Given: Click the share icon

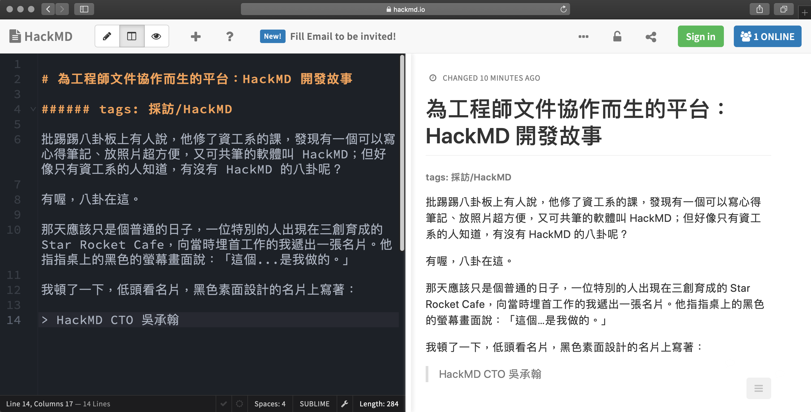Looking at the screenshot, I should tap(651, 37).
